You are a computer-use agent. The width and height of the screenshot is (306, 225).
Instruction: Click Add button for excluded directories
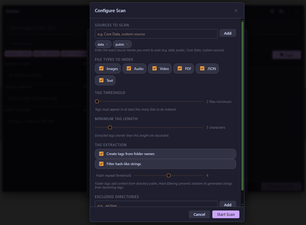[227, 205]
